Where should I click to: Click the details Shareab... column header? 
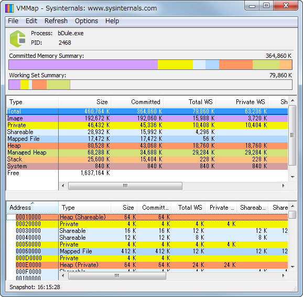click(x=253, y=208)
